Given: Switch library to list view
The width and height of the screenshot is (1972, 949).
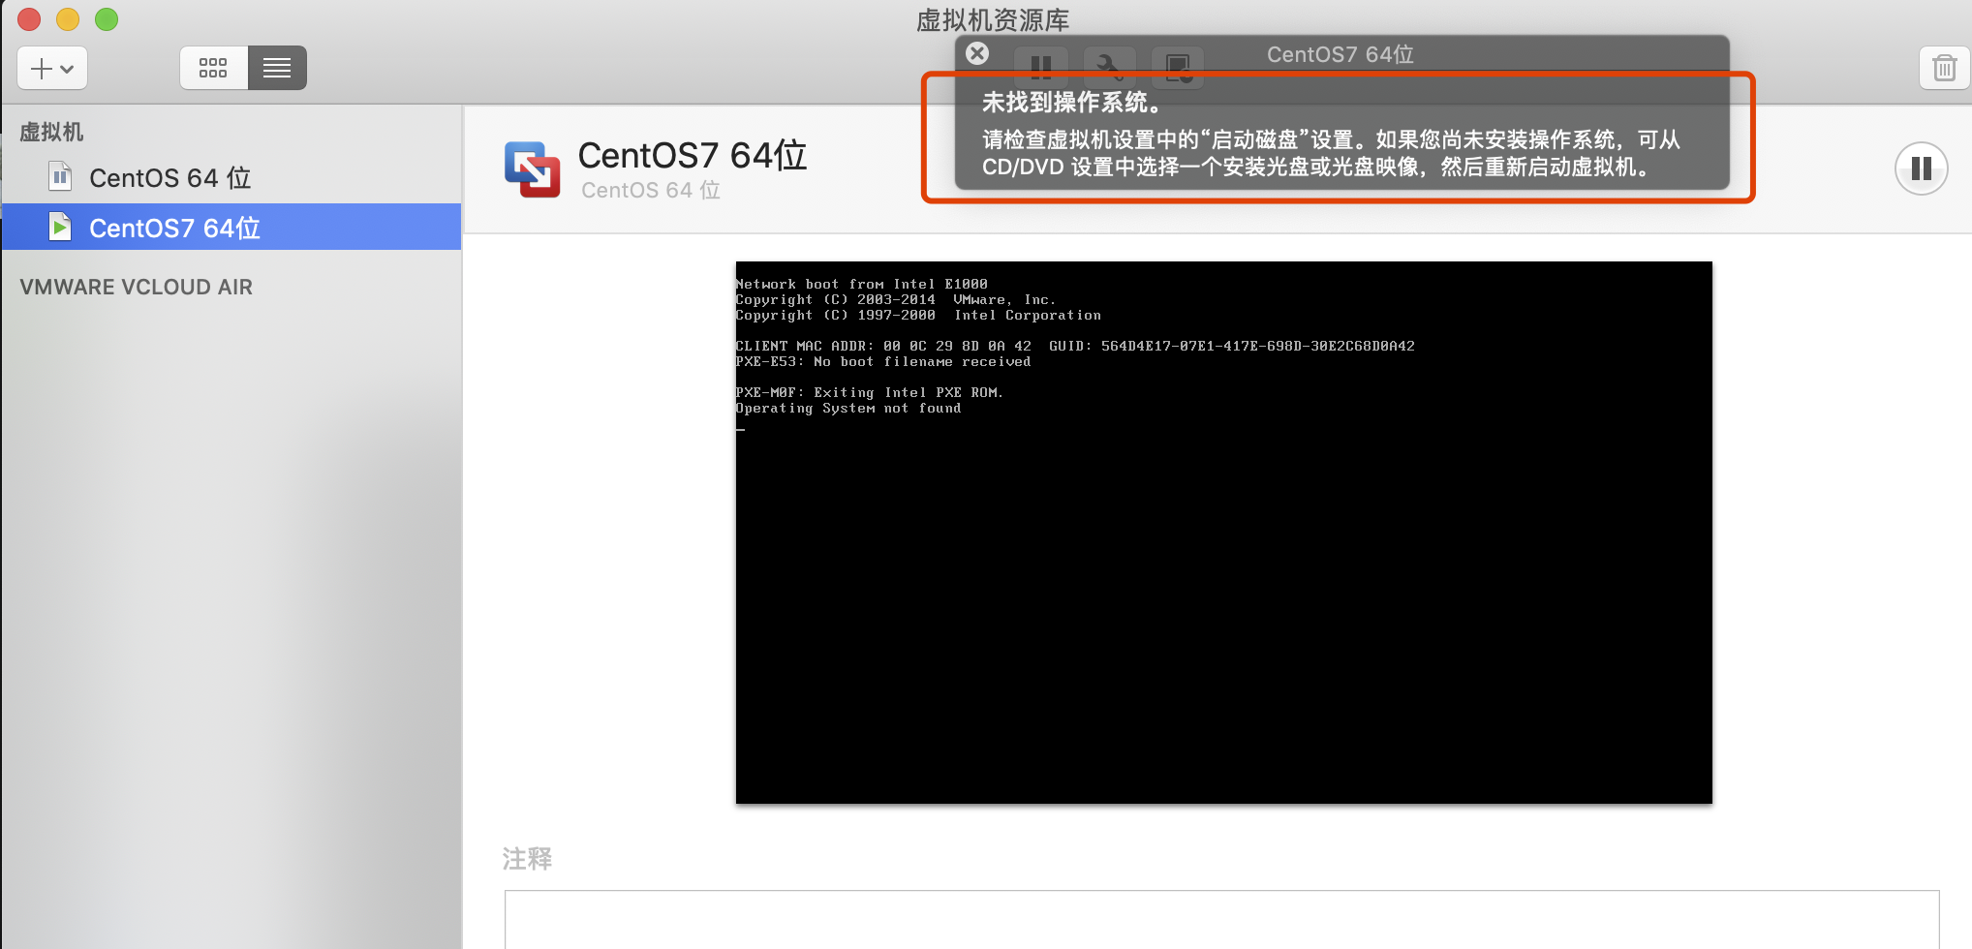Looking at the screenshot, I should (277, 68).
